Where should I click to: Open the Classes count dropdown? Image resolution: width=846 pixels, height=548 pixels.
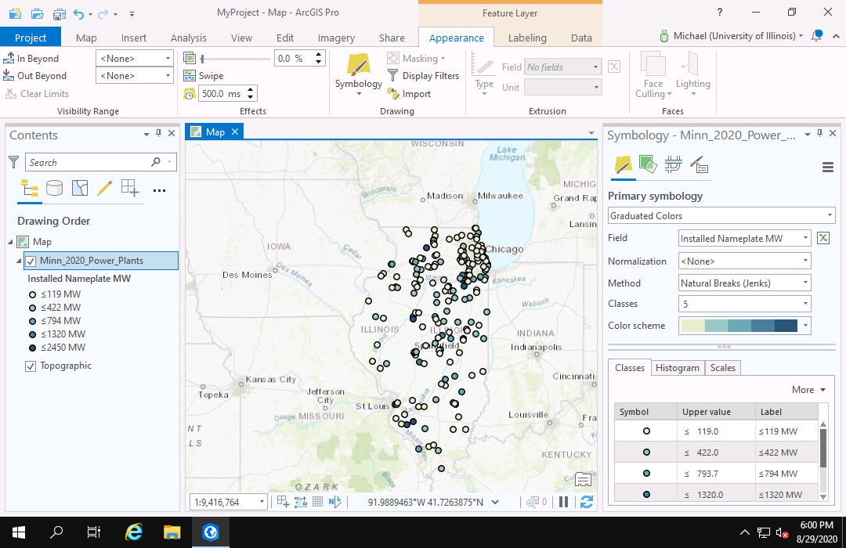(744, 304)
